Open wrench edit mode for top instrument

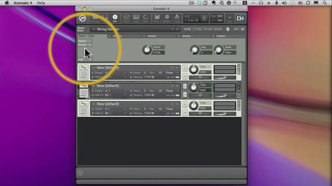click(x=83, y=67)
